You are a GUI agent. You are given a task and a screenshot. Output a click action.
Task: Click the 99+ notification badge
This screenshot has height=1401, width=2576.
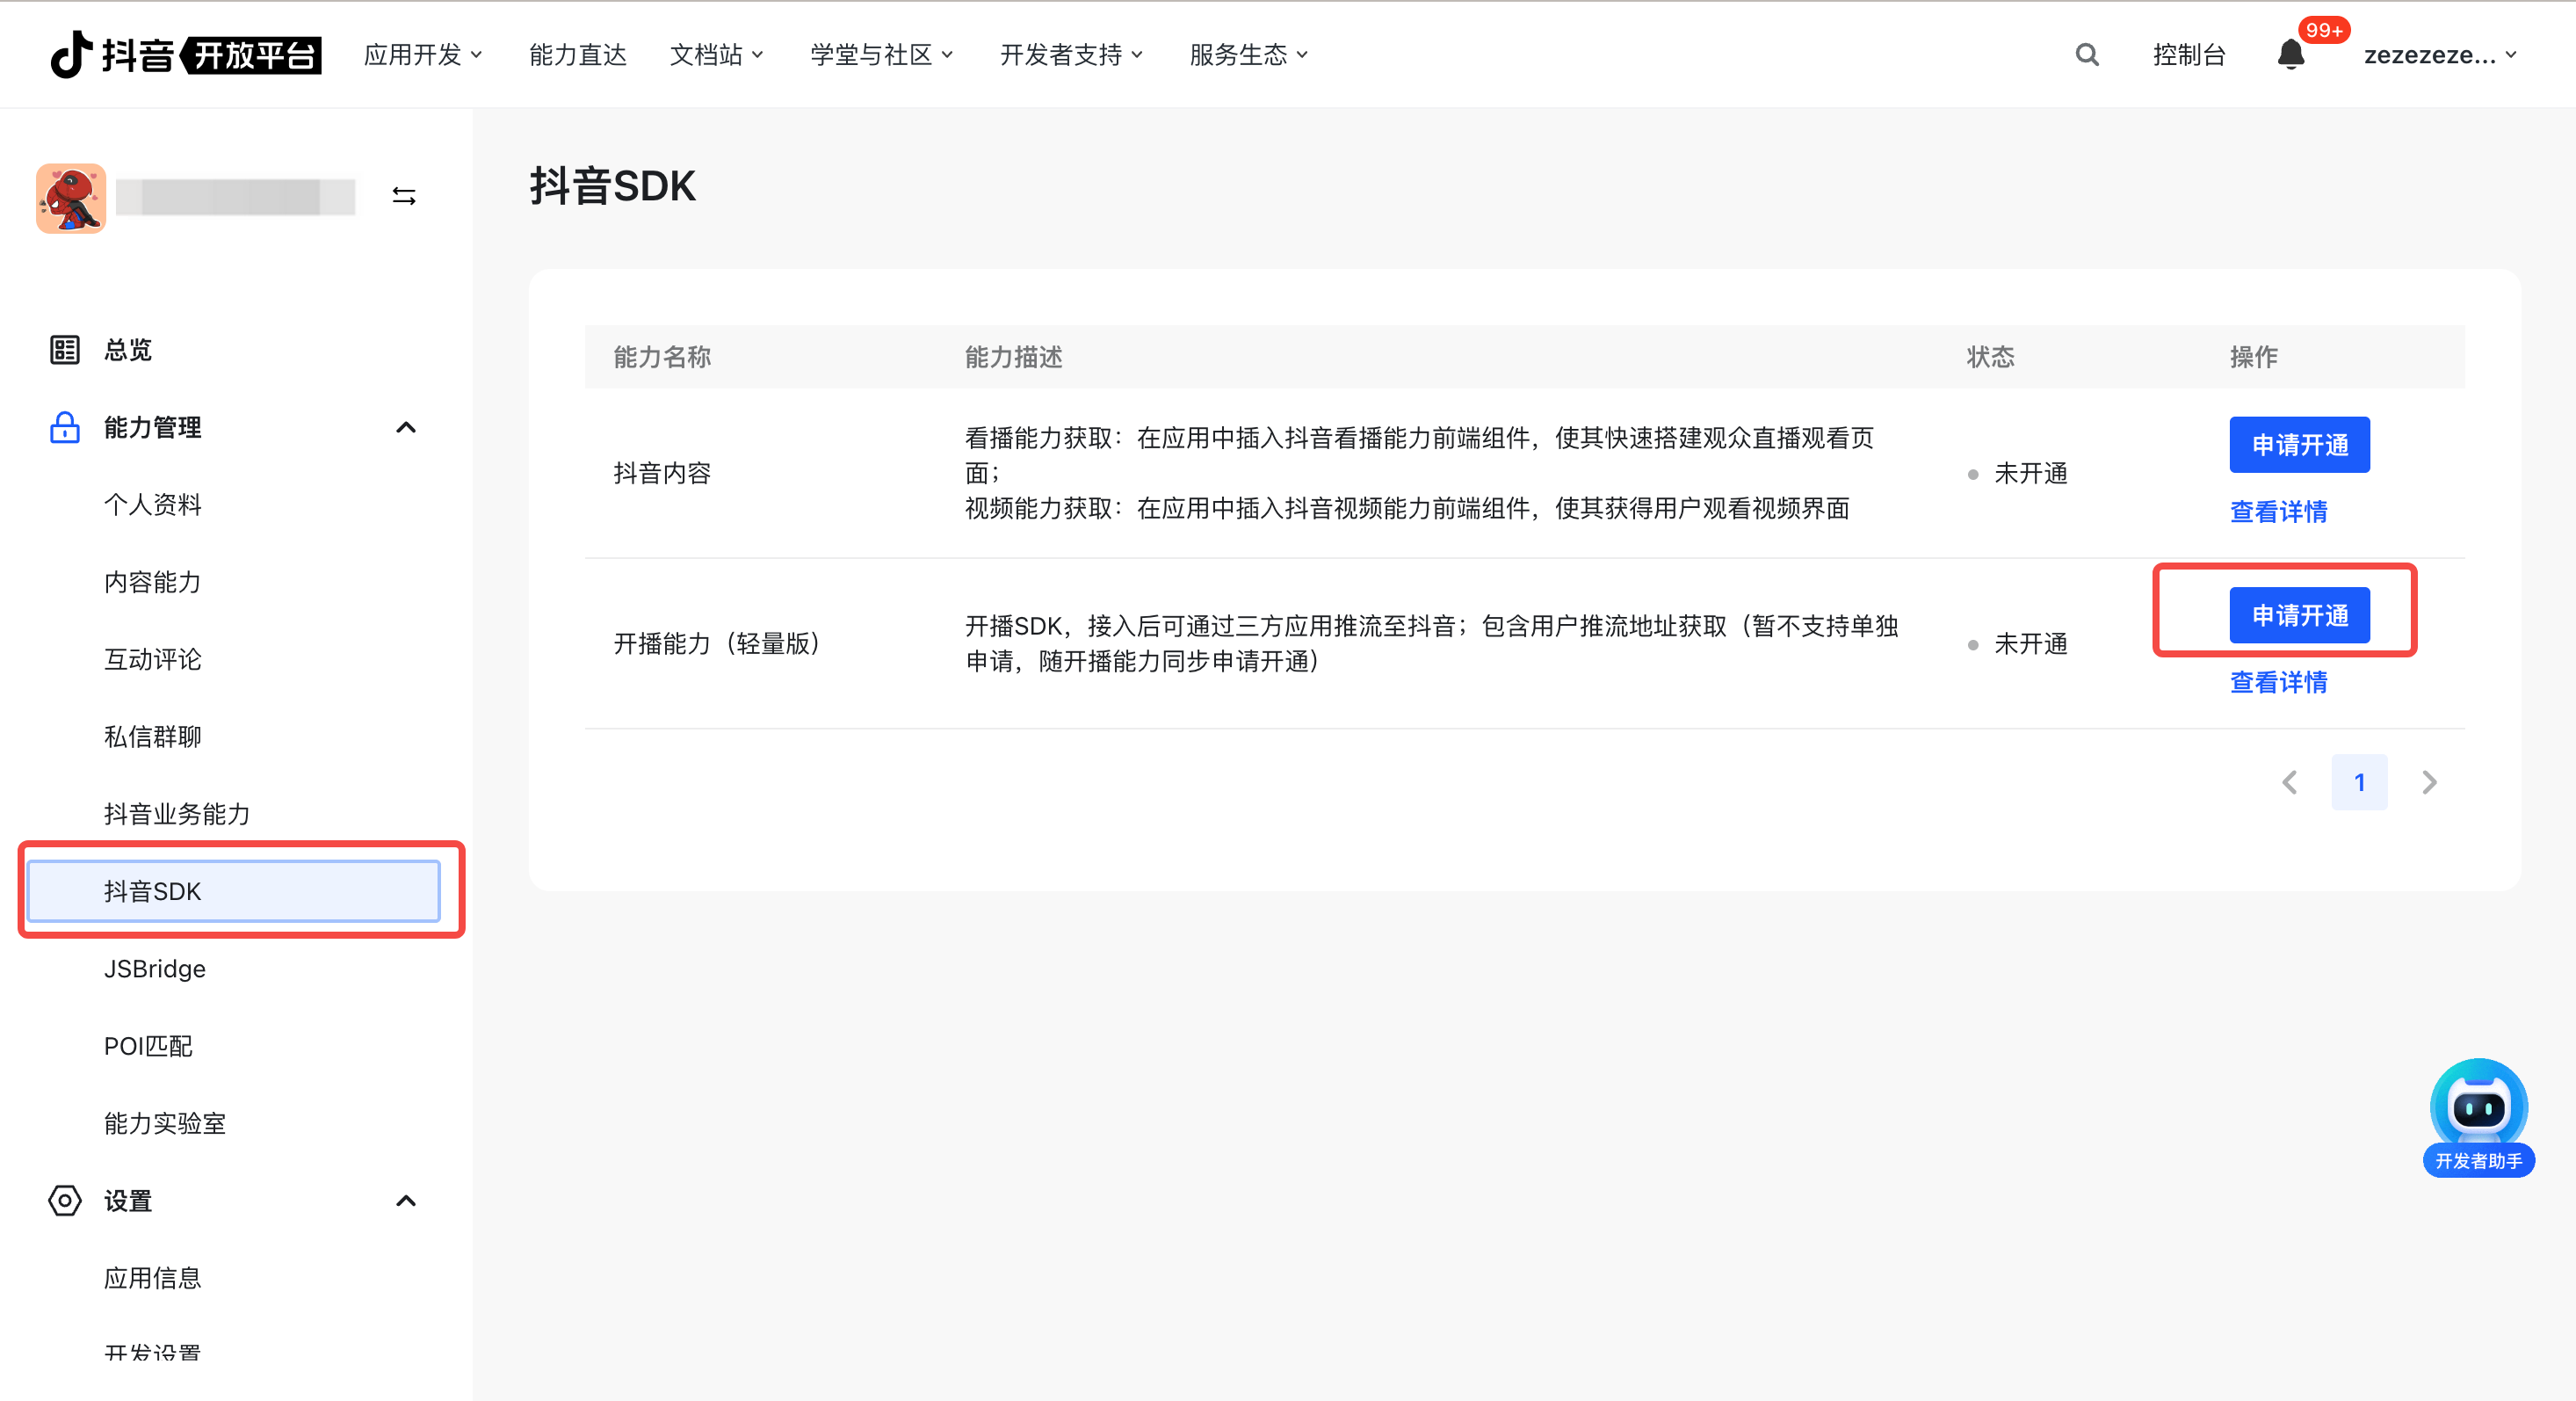[x=2324, y=30]
